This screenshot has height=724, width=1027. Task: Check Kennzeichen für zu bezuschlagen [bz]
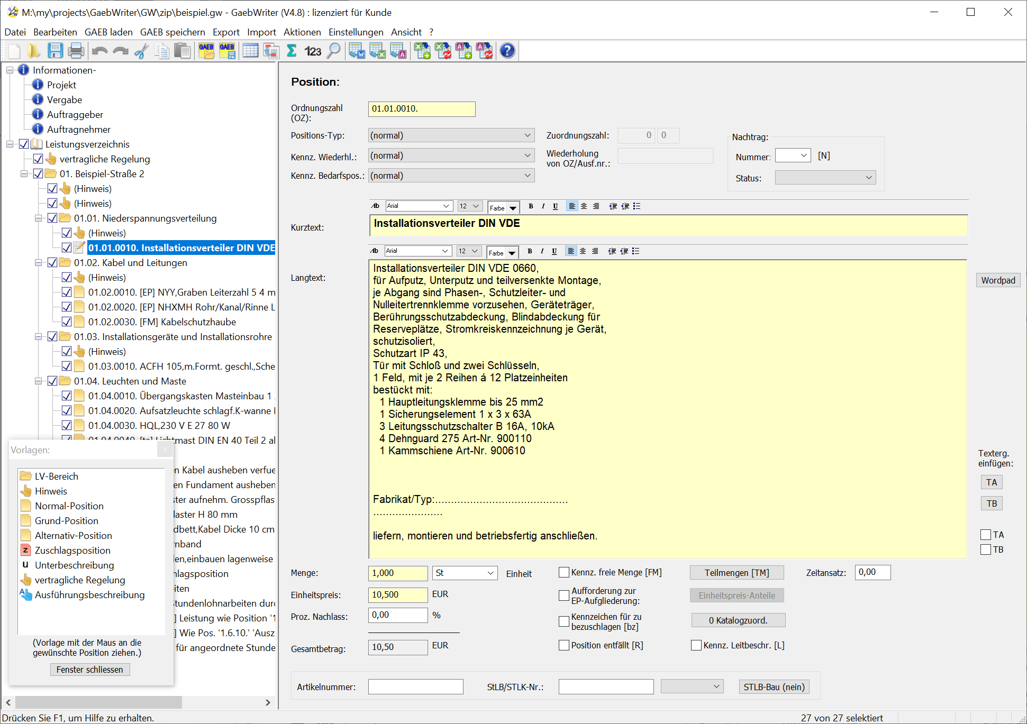pyautogui.click(x=564, y=621)
